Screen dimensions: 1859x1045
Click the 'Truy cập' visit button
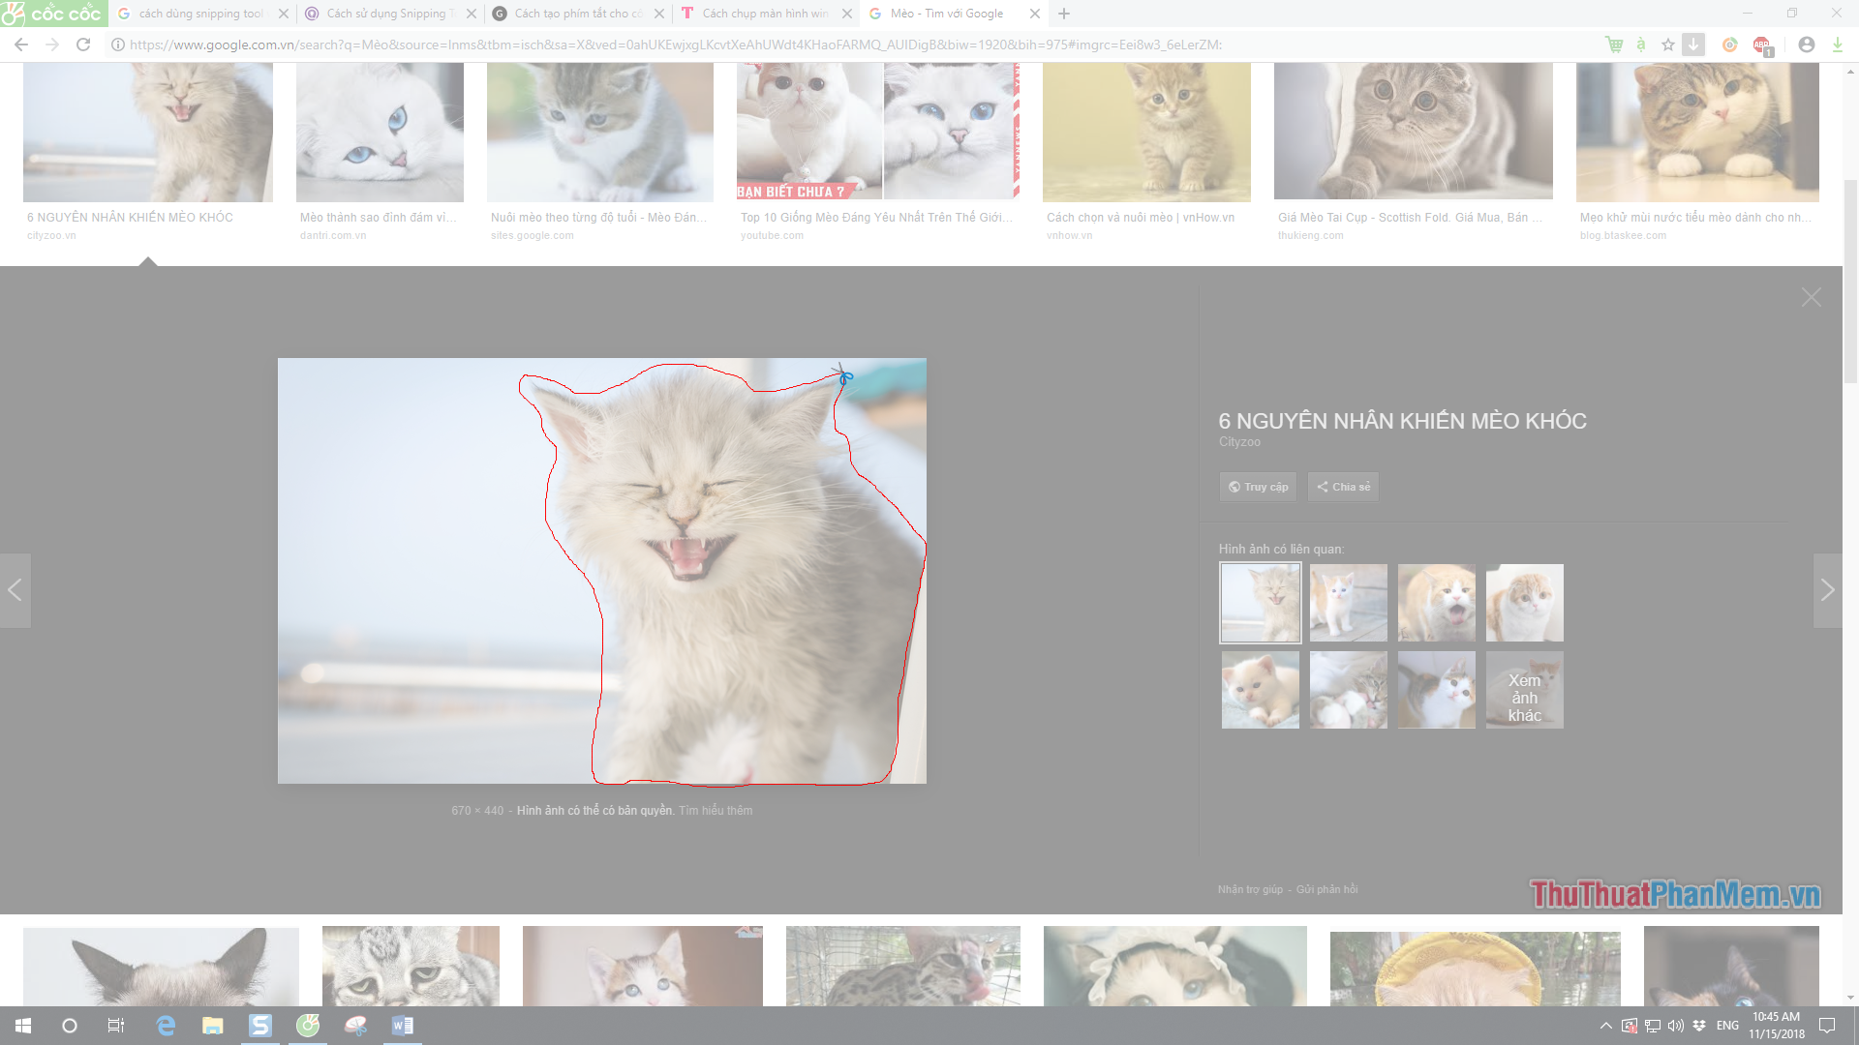(x=1258, y=487)
